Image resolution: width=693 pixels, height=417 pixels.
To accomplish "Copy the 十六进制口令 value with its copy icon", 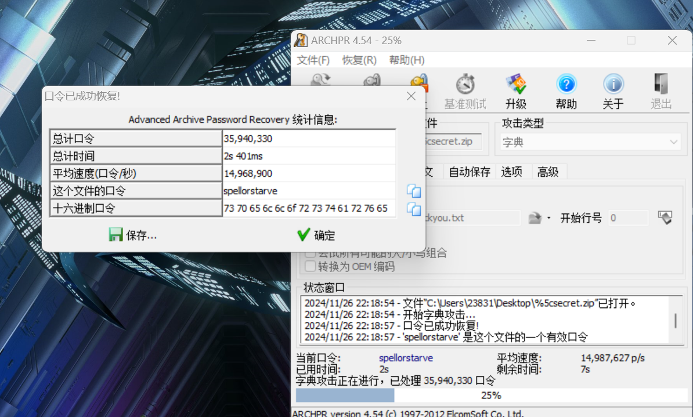I will click(414, 209).
